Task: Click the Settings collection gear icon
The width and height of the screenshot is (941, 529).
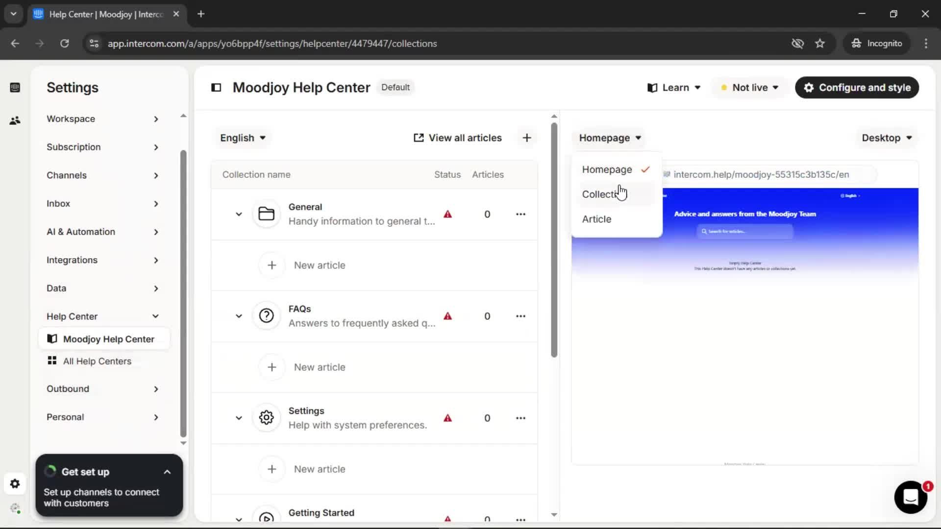Action: coord(267,418)
